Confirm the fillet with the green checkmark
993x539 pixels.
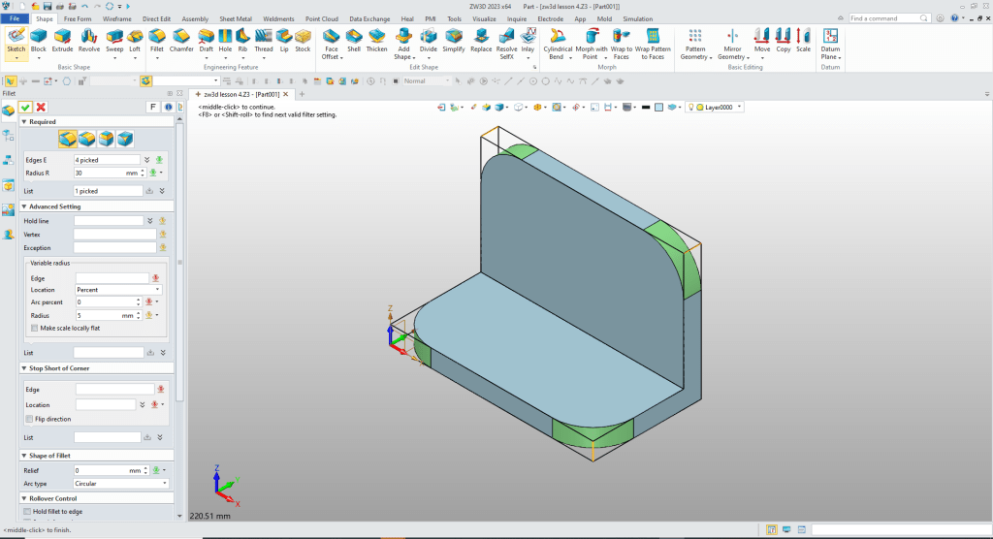pyautogui.click(x=25, y=107)
